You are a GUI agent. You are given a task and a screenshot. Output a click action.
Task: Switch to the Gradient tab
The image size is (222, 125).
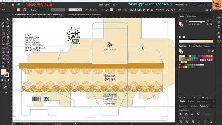191,101
